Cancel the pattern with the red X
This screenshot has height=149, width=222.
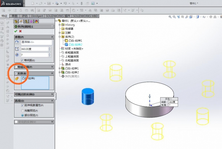tap(20, 31)
